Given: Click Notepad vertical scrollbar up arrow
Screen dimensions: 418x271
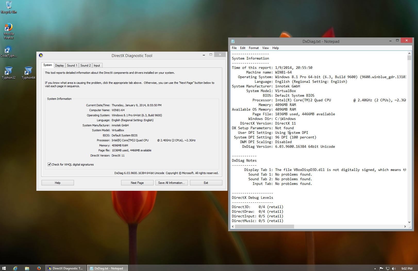Looking at the screenshot, I should [x=409, y=53].
